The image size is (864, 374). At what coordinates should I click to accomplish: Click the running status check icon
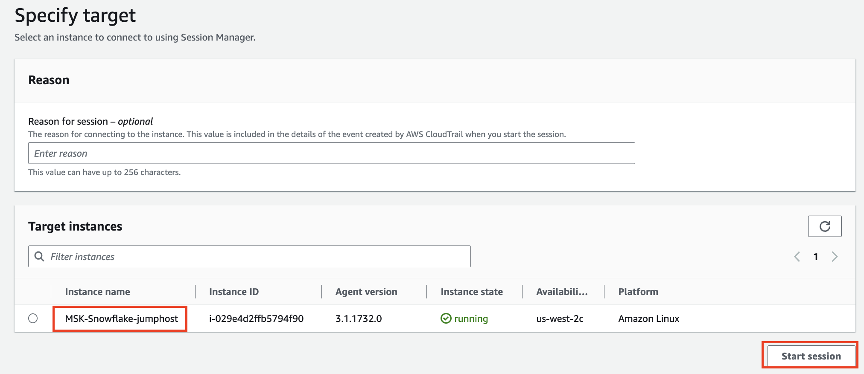coord(446,318)
